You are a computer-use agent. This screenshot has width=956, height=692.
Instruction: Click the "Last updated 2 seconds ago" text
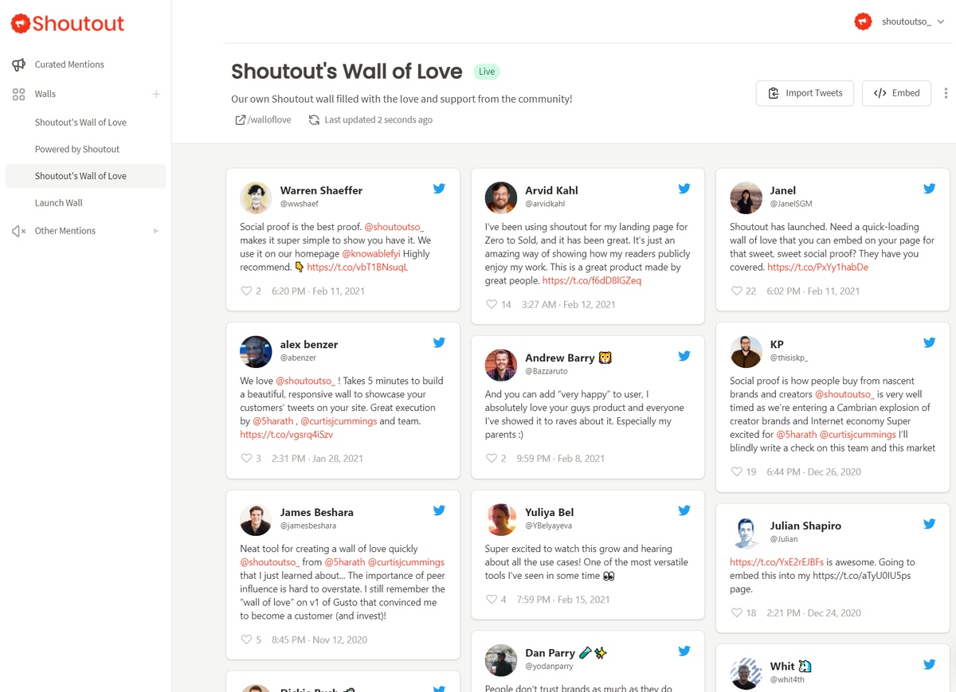point(378,120)
